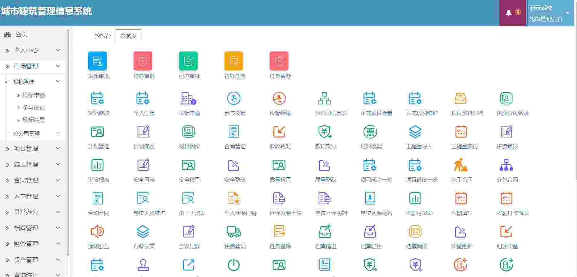Open the 供应分包名录 icon
The width and height of the screenshot is (577, 277).
pyautogui.click(x=506, y=98)
